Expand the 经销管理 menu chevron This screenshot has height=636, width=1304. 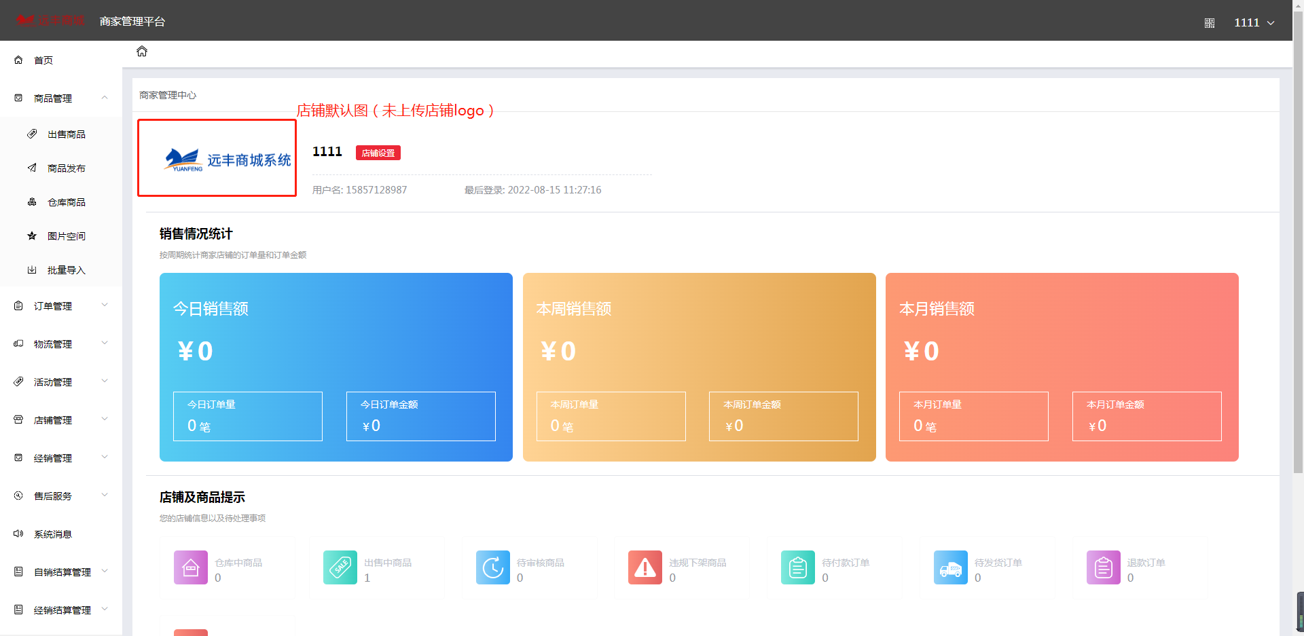click(x=105, y=457)
